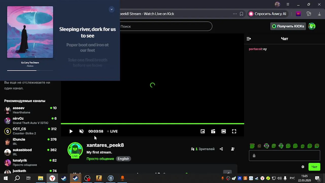Switch keyboard language РУС indicator
This screenshot has height=183, width=325.
tap(292, 178)
